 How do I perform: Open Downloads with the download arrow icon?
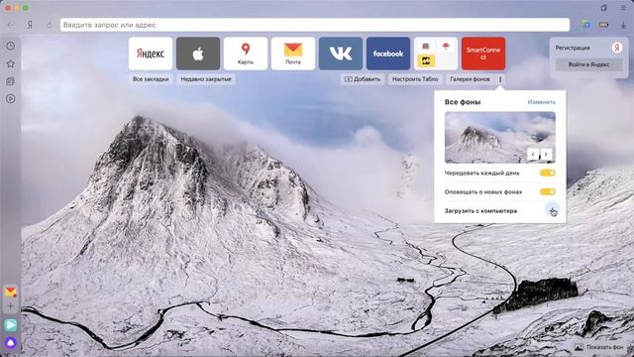click(x=623, y=25)
